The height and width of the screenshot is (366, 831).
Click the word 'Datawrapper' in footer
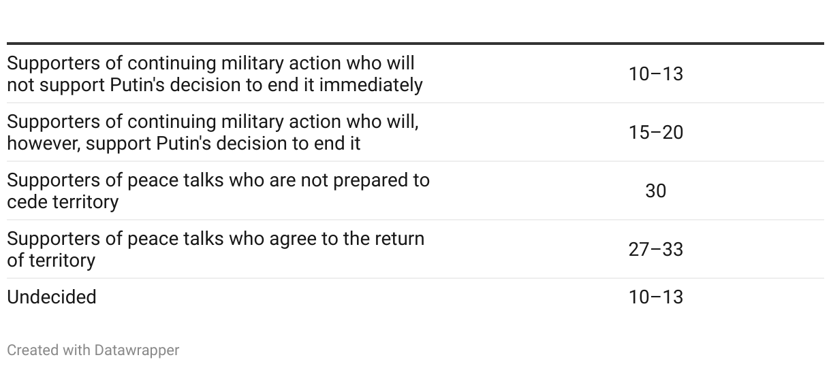pyautogui.click(x=137, y=350)
